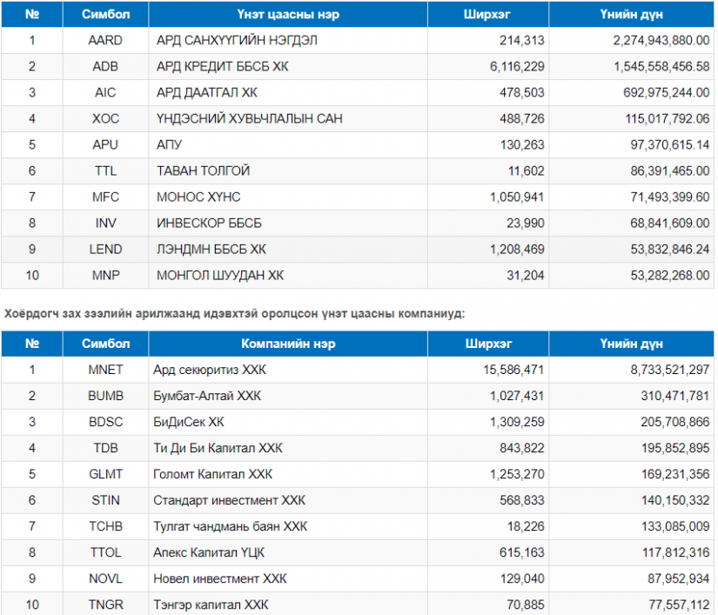The width and height of the screenshot is (718, 615).
Task: Click the TCHB symbol cell
Action: [105, 525]
